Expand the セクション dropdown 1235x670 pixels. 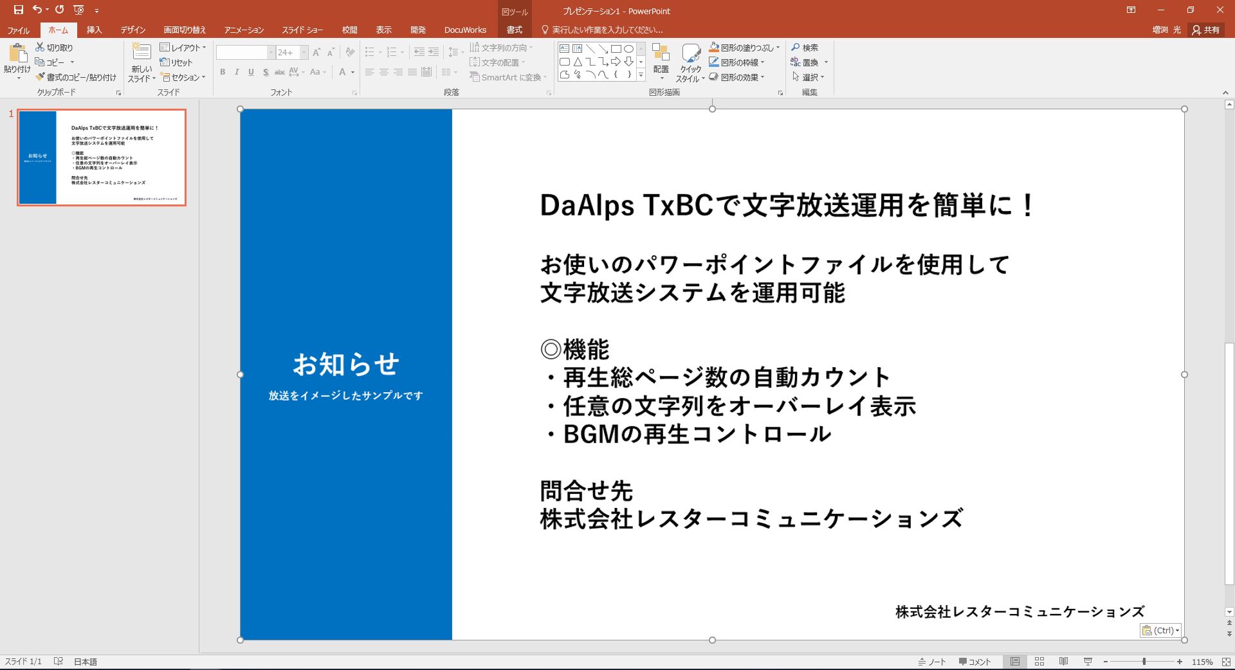pyautogui.click(x=183, y=77)
